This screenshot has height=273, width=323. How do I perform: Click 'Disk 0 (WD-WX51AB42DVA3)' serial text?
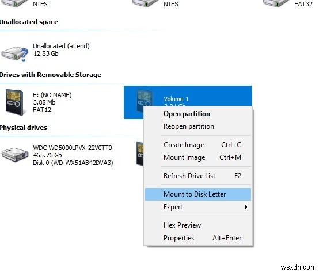pyautogui.click(x=73, y=163)
